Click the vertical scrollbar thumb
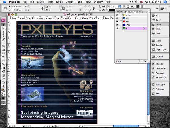This screenshot has width=170, height=128. click(148, 89)
